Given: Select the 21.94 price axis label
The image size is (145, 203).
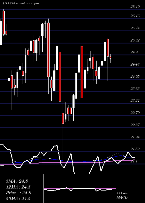Looking at the screenshot, I should [x=135, y=137].
